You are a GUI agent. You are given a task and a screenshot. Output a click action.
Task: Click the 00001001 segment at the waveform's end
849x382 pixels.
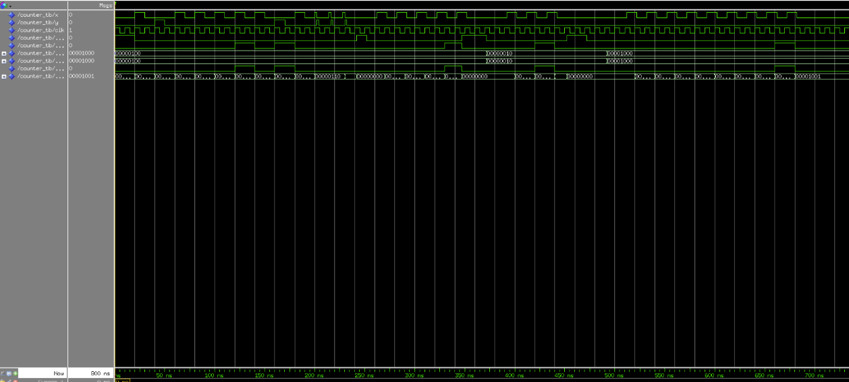click(808, 76)
